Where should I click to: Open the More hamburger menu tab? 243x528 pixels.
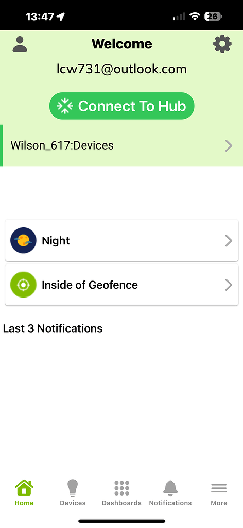pyautogui.click(x=219, y=493)
